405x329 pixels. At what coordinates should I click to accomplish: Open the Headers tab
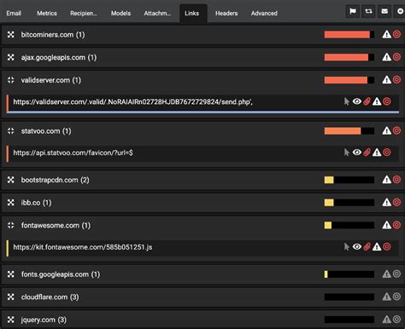pos(226,13)
